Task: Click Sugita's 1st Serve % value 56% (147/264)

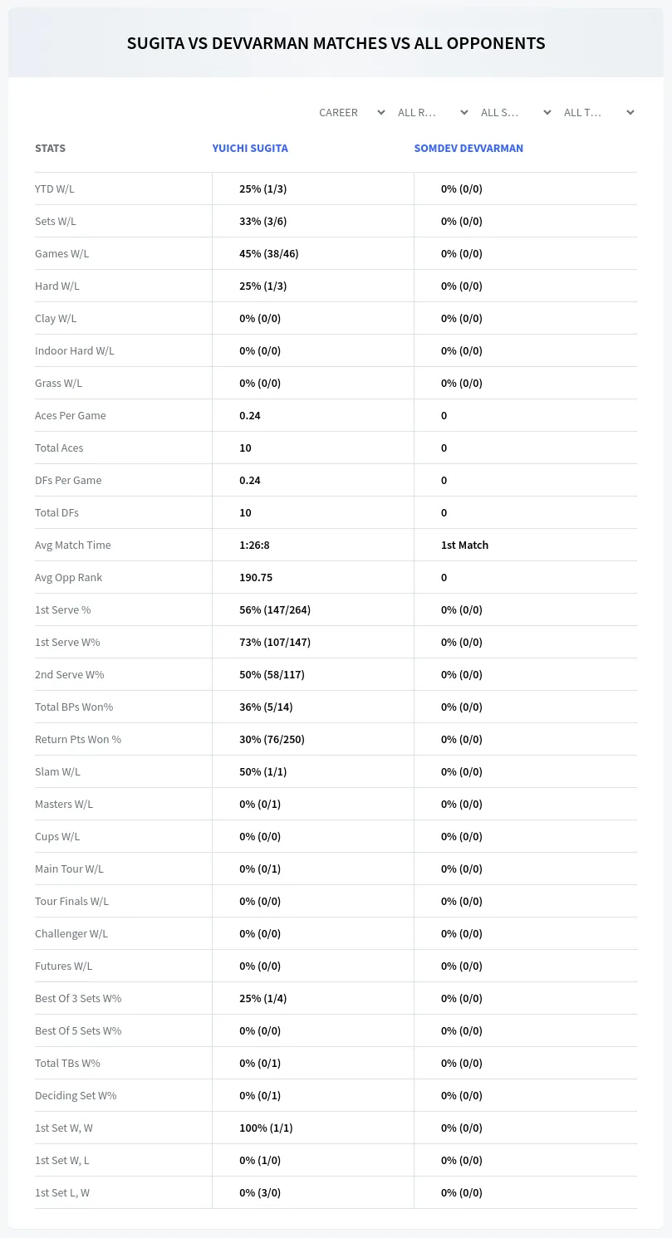Action: click(x=275, y=609)
